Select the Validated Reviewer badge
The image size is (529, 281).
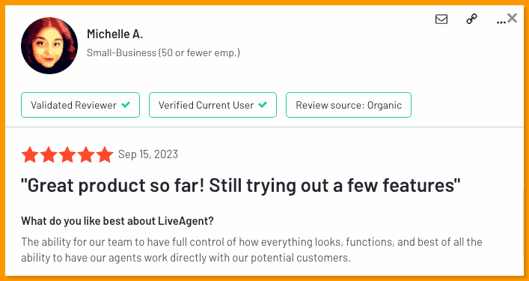click(x=80, y=105)
